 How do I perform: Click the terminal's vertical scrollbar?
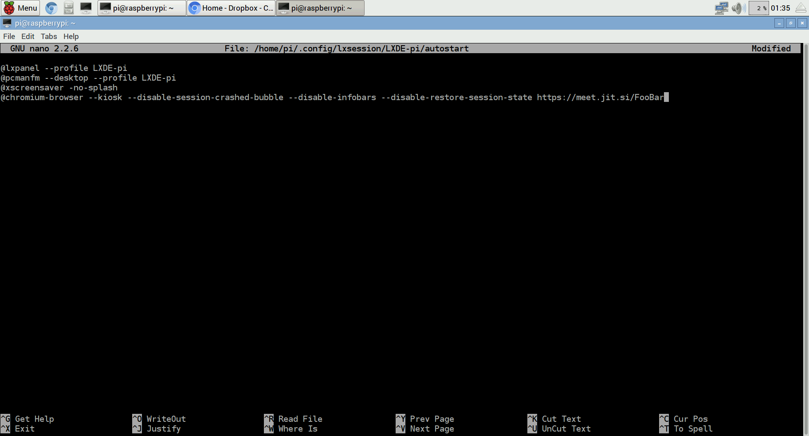(x=805, y=239)
